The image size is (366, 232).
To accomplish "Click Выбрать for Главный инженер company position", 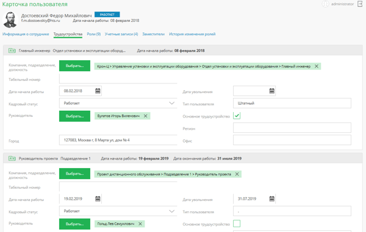I will click(74, 66).
